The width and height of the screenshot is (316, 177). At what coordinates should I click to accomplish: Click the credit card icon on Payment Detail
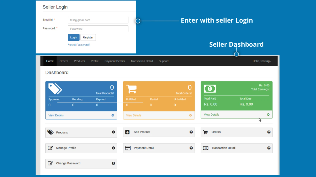(x=128, y=148)
